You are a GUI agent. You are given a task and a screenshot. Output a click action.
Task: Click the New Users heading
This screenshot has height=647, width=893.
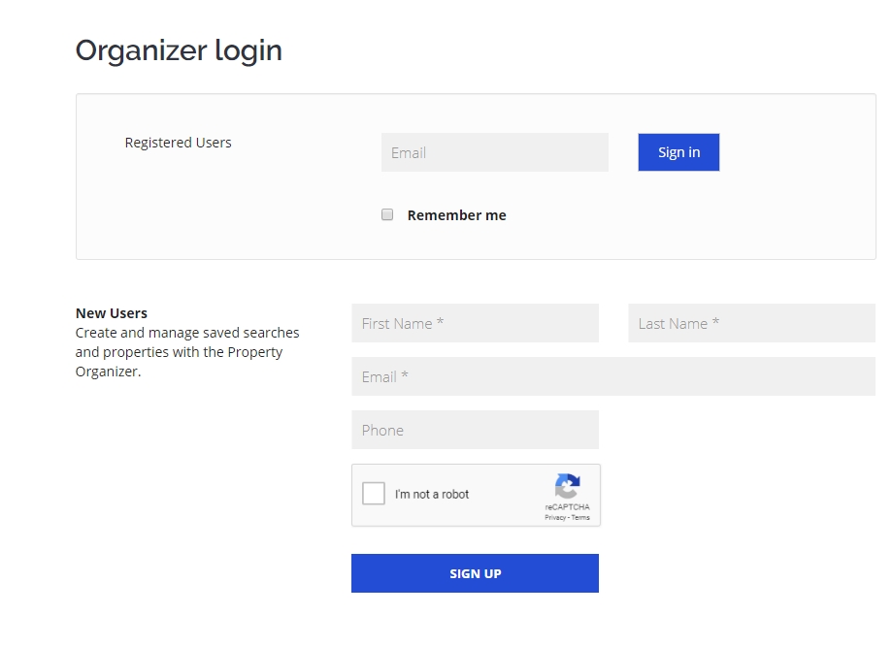tap(112, 313)
